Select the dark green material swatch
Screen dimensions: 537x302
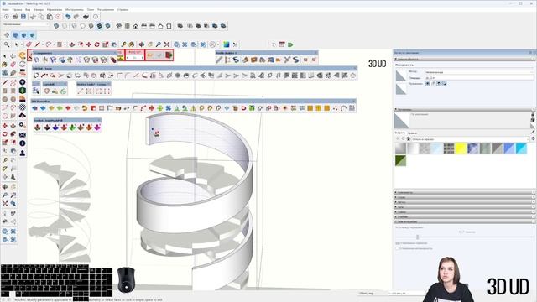click(x=400, y=160)
